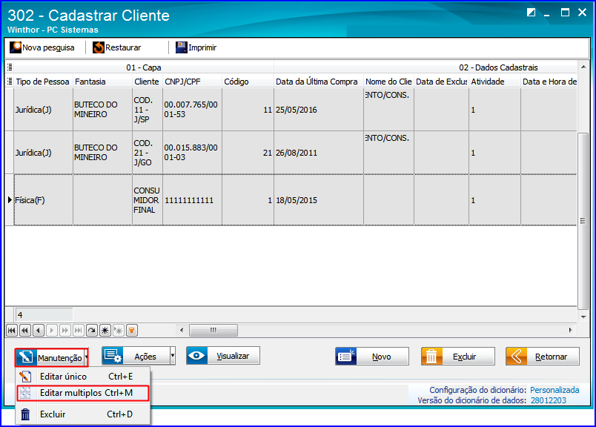Viewport: 596px width, 427px height.
Task: Click the horizontal scrollbar thumb
Action: tap(213, 330)
